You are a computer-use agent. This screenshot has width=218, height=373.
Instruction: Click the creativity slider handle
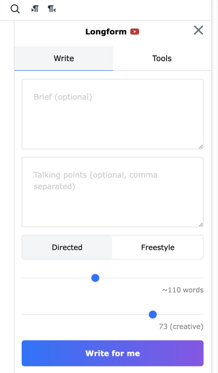(x=152, y=314)
